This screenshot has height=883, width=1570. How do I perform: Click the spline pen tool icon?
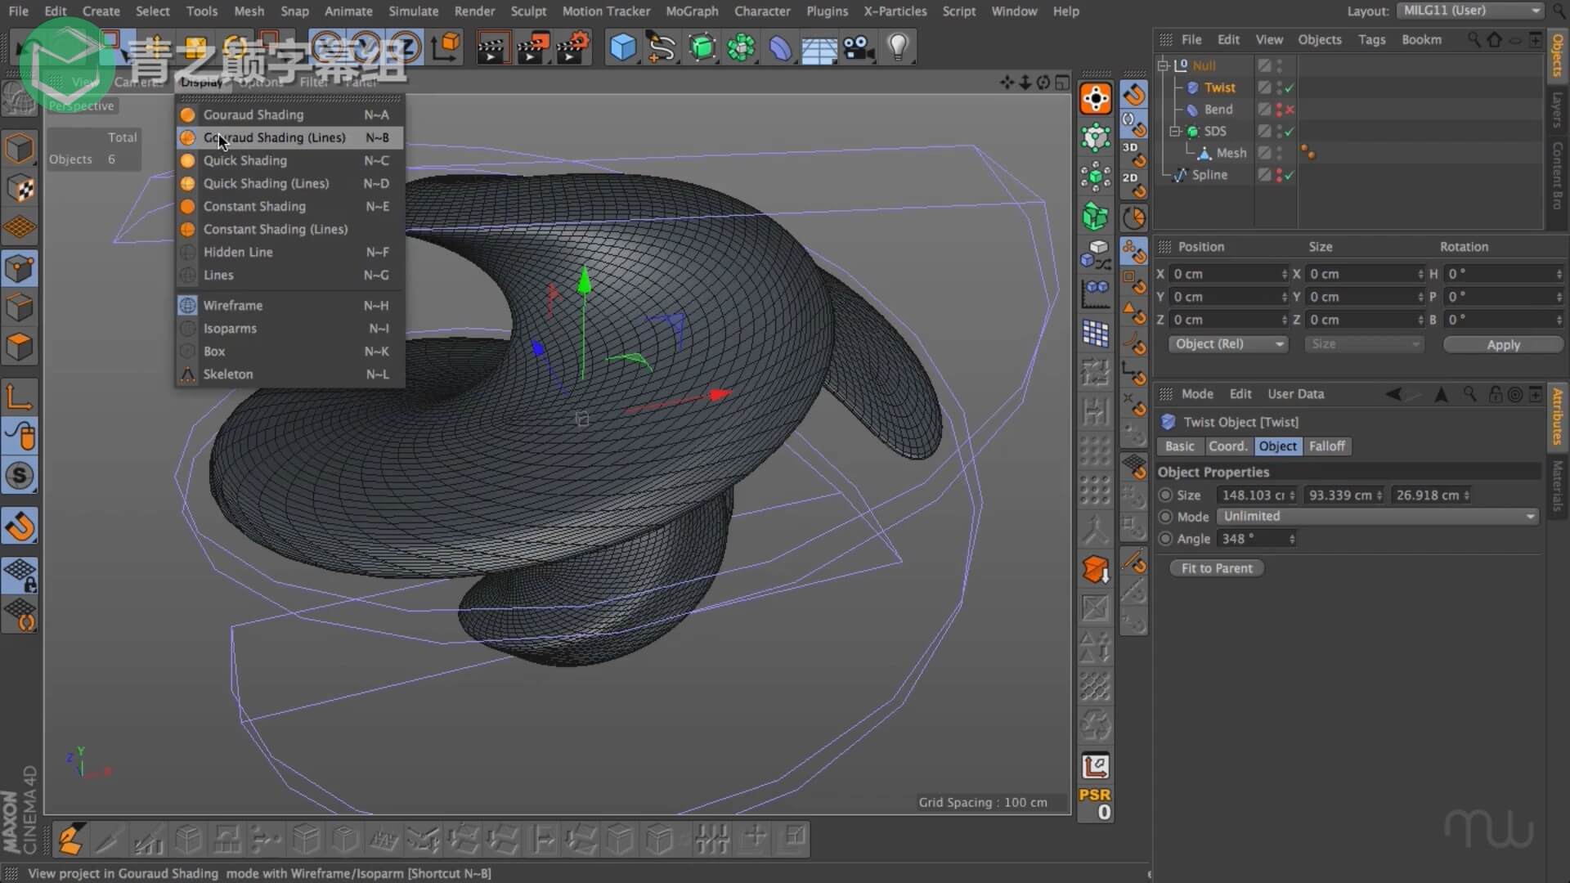point(662,47)
